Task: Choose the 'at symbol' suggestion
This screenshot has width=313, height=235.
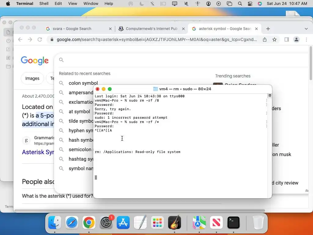Action: (x=79, y=111)
